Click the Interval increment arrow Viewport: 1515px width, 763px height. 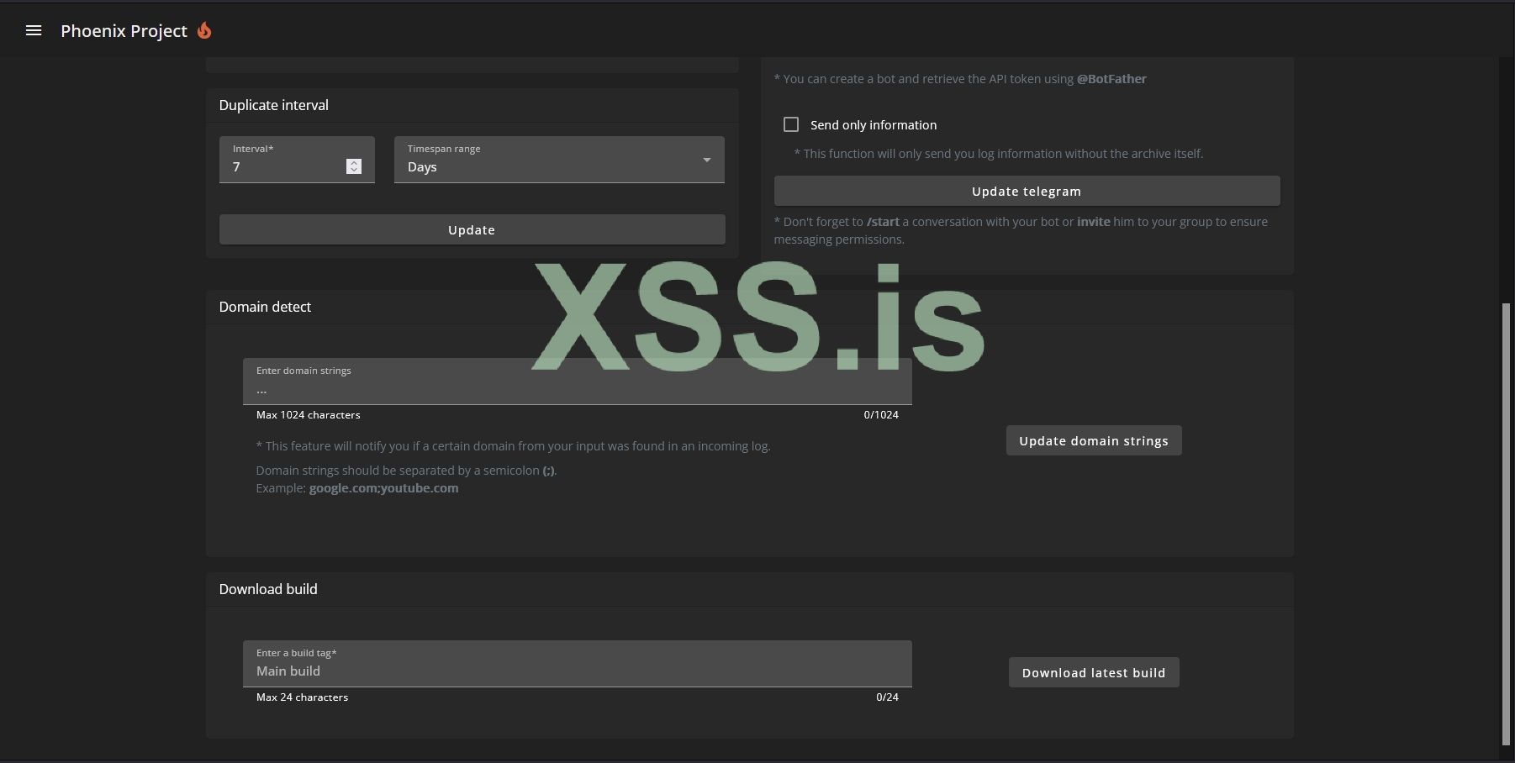353,162
